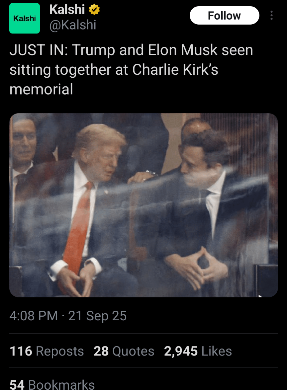View the 28 Quotes list
Viewport: 287px width, 390px height.
124,351
